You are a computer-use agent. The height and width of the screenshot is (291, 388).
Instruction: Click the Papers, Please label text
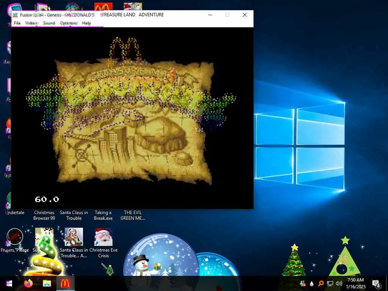coord(15,250)
